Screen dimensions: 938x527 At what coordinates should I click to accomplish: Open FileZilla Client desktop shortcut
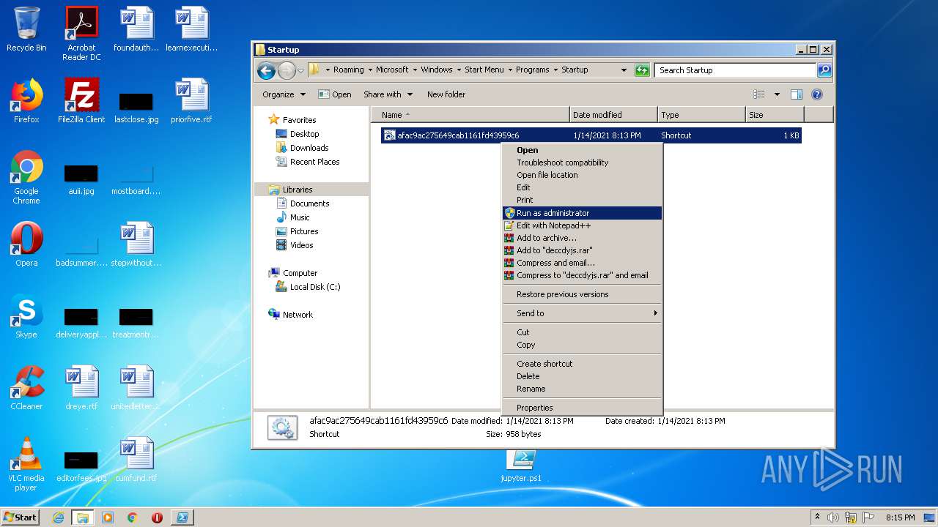(81, 101)
